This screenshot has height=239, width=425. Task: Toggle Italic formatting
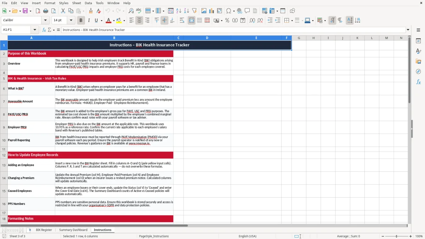point(89,21)
